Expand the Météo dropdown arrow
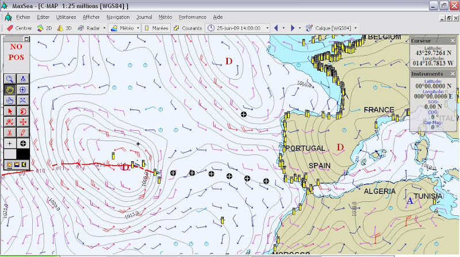The image size is (460, 257). click(x=139, y=28)
